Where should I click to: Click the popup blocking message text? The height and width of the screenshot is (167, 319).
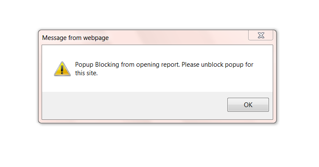[164, 69]
